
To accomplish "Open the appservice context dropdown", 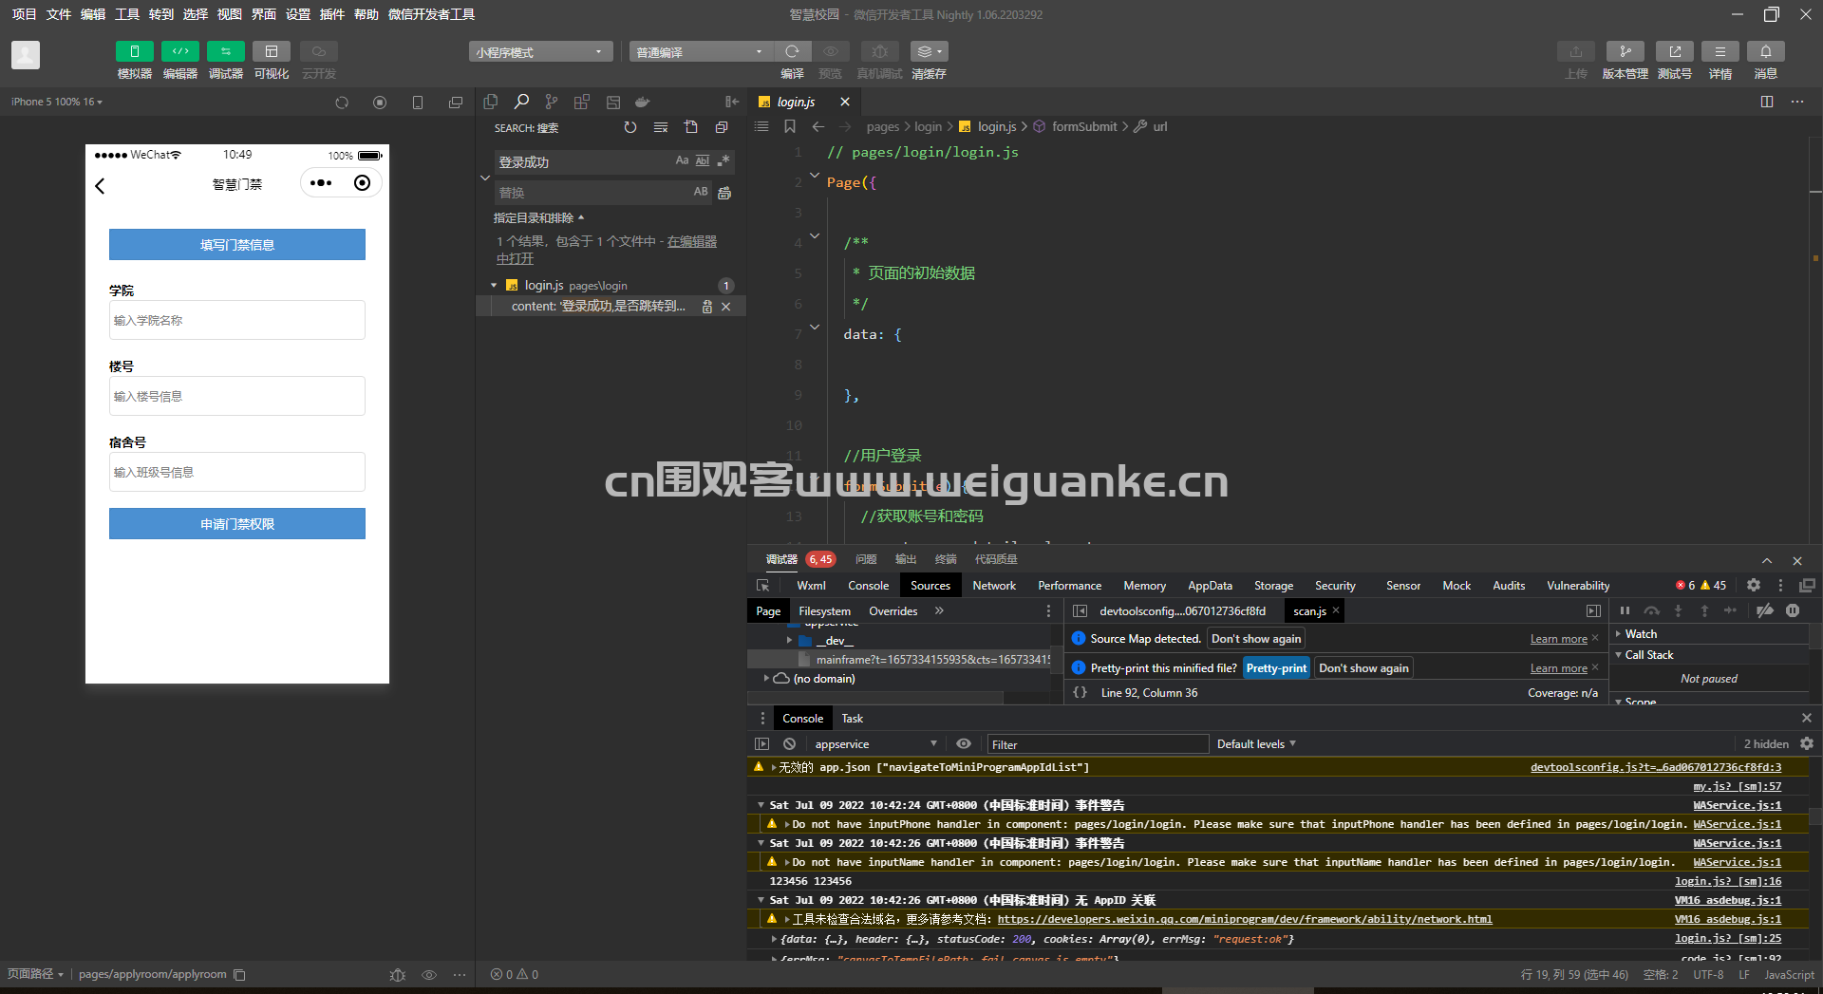I will coord(874,744).
